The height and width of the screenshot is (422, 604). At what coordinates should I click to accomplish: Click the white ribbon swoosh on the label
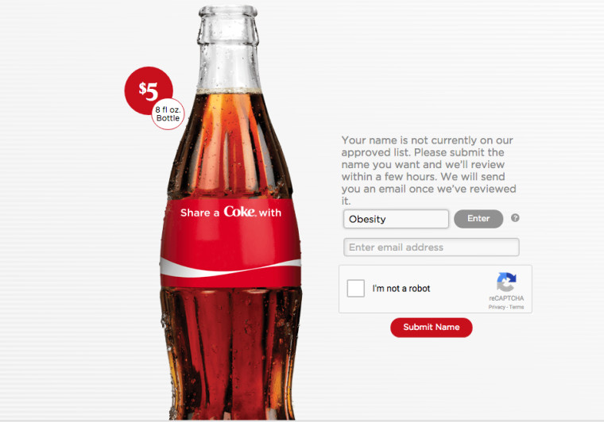pos(230,268)
